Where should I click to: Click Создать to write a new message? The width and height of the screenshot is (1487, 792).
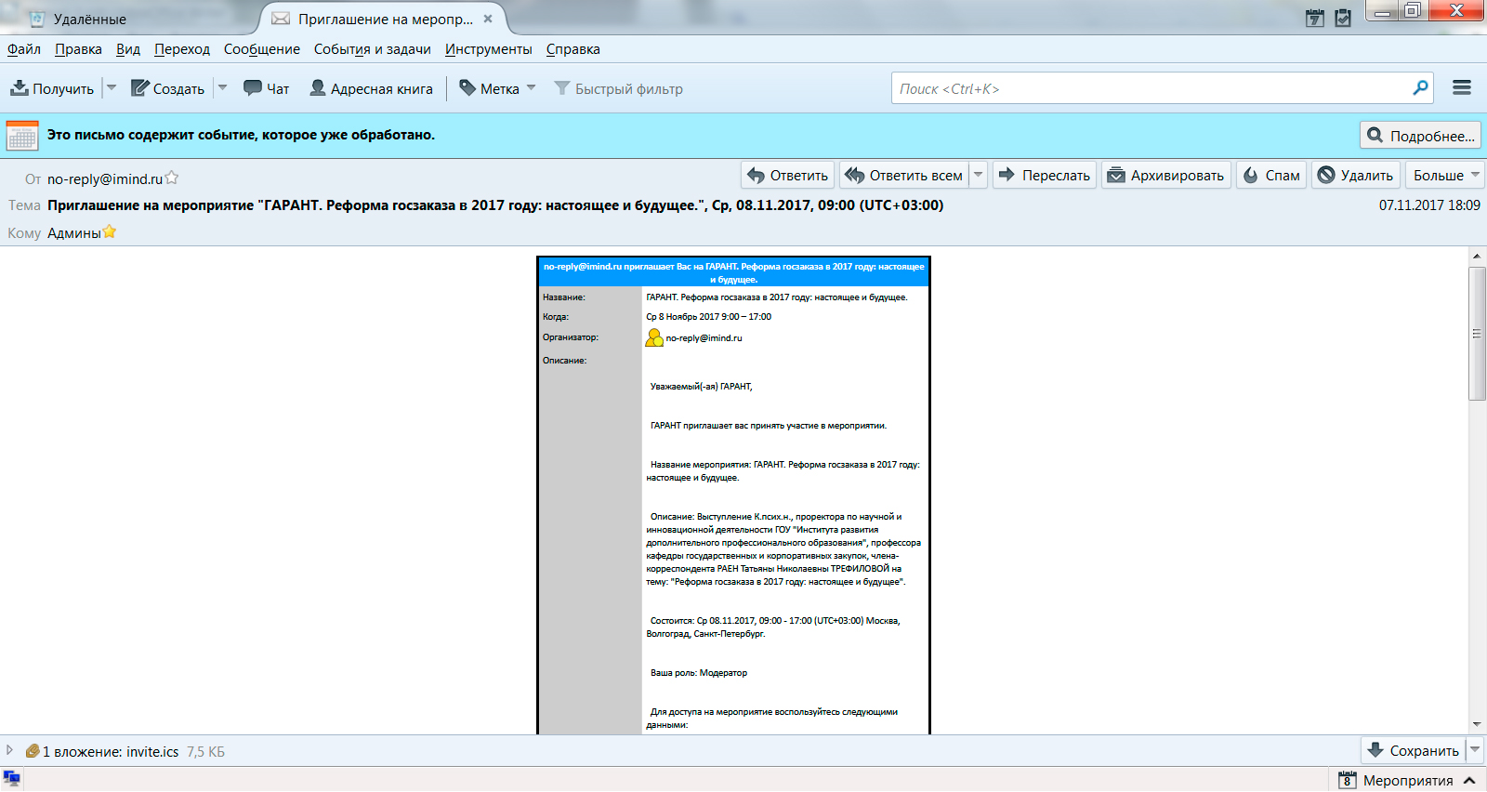pyautogui.click(x=167, y=88)
